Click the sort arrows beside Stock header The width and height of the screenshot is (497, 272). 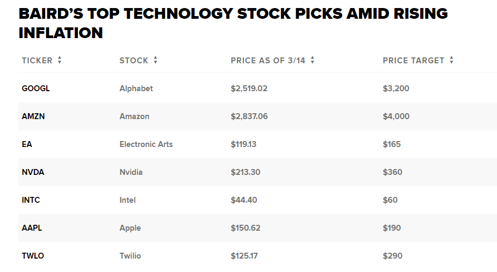[x=155, y=61]
